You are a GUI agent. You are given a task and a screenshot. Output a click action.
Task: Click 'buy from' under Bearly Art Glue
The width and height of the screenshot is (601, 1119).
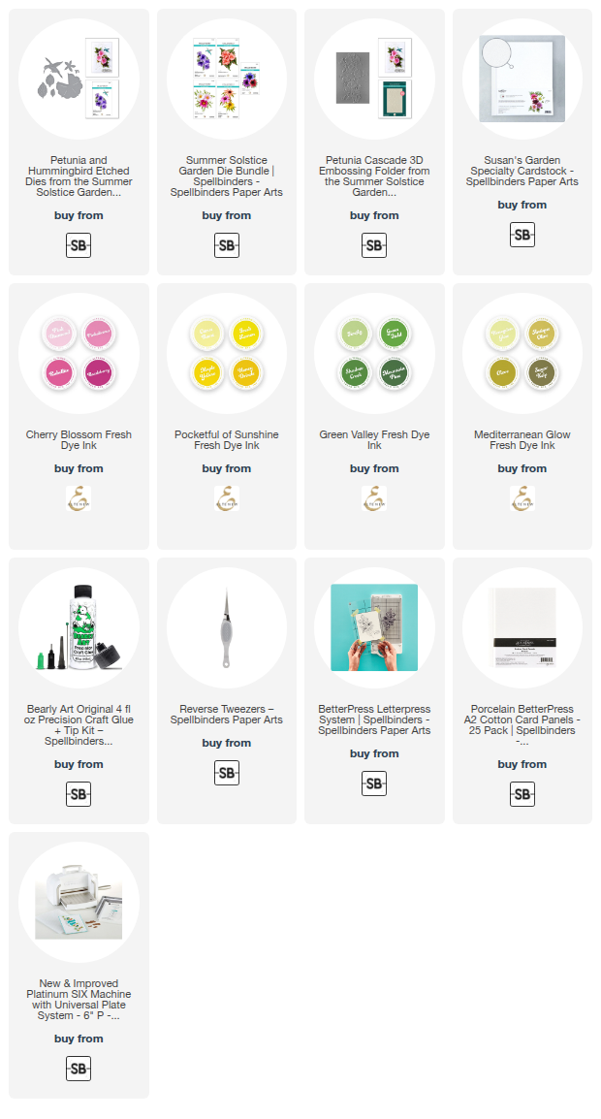(79, 764)
